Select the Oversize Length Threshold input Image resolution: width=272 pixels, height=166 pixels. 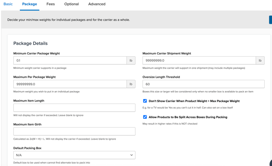coord(203,84)
